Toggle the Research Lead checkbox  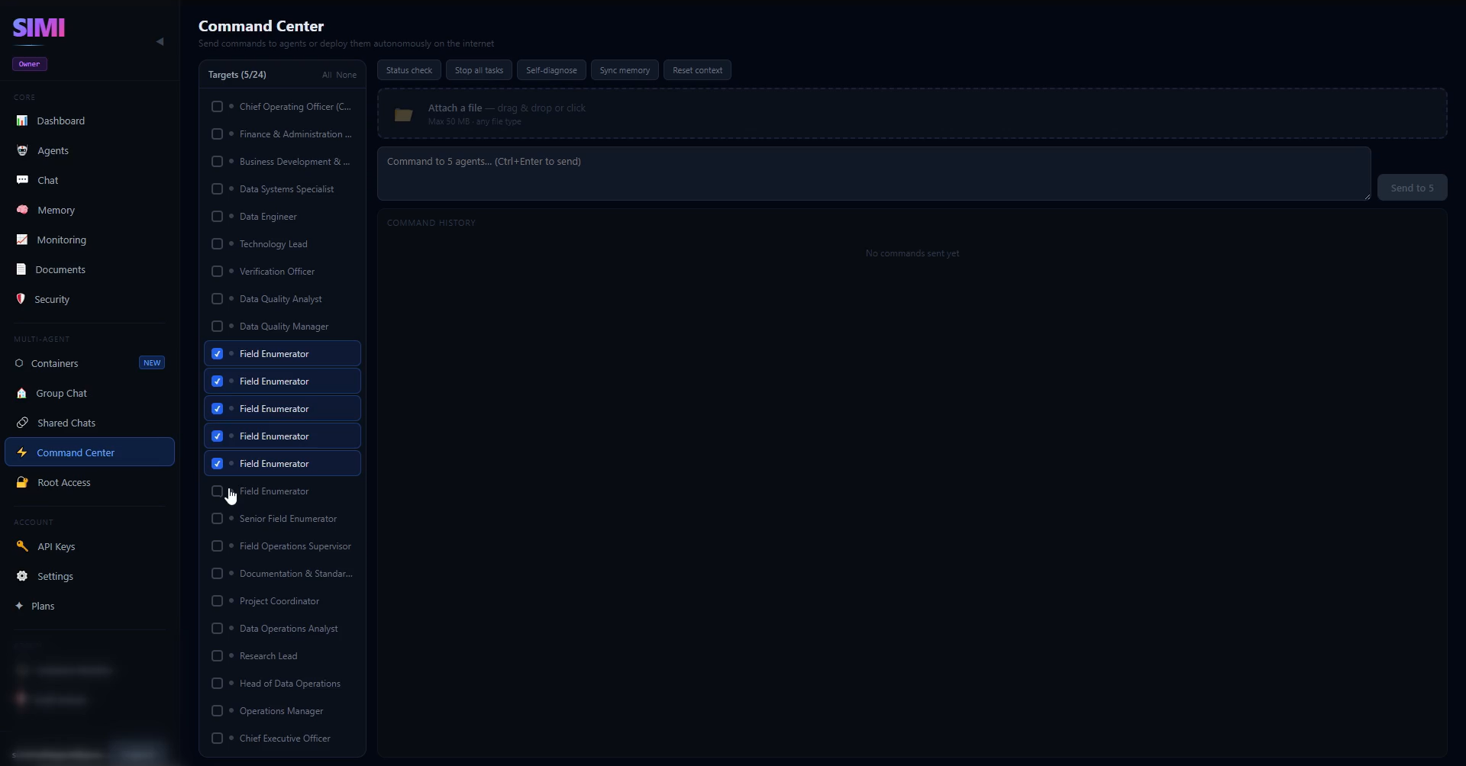point(217,656)
